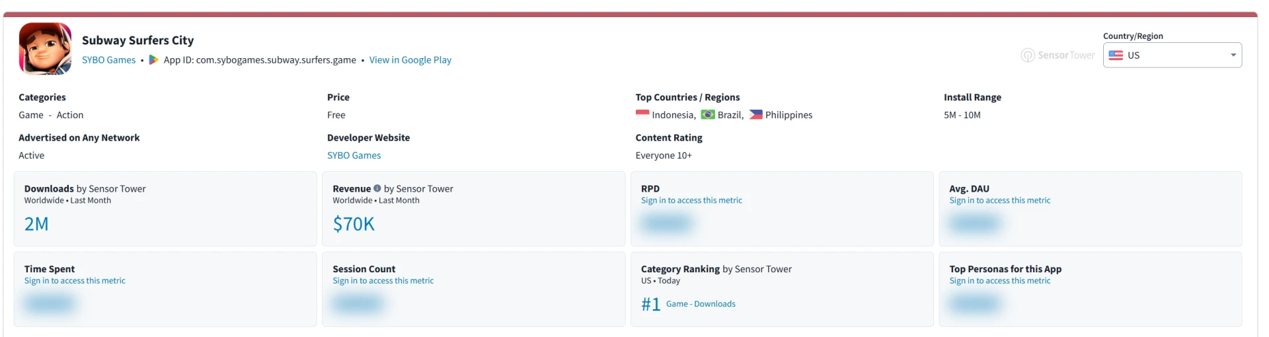Image resolution: width=1269 pixels, height=337 pixels.
Task: Click the Indonesia flag icon
Action: pos(642,114)
